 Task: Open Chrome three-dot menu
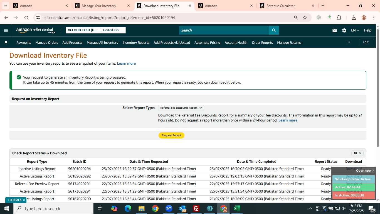coord(374,18)
